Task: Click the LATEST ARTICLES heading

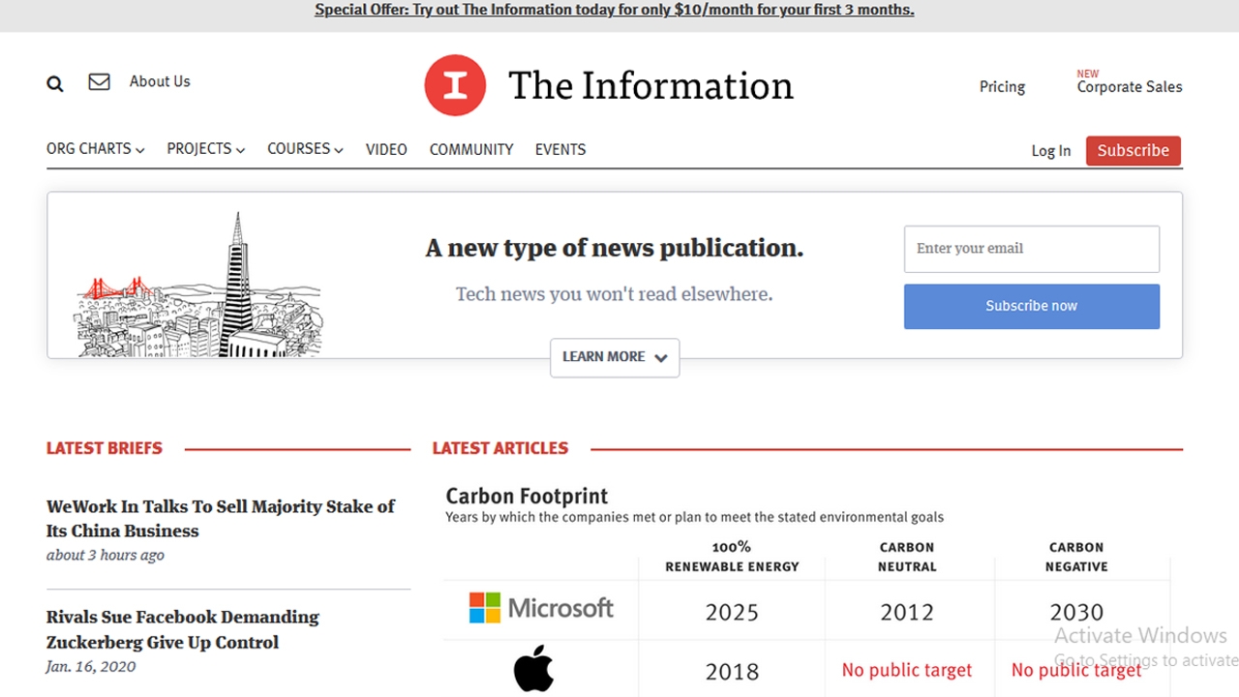Action: 500,448
